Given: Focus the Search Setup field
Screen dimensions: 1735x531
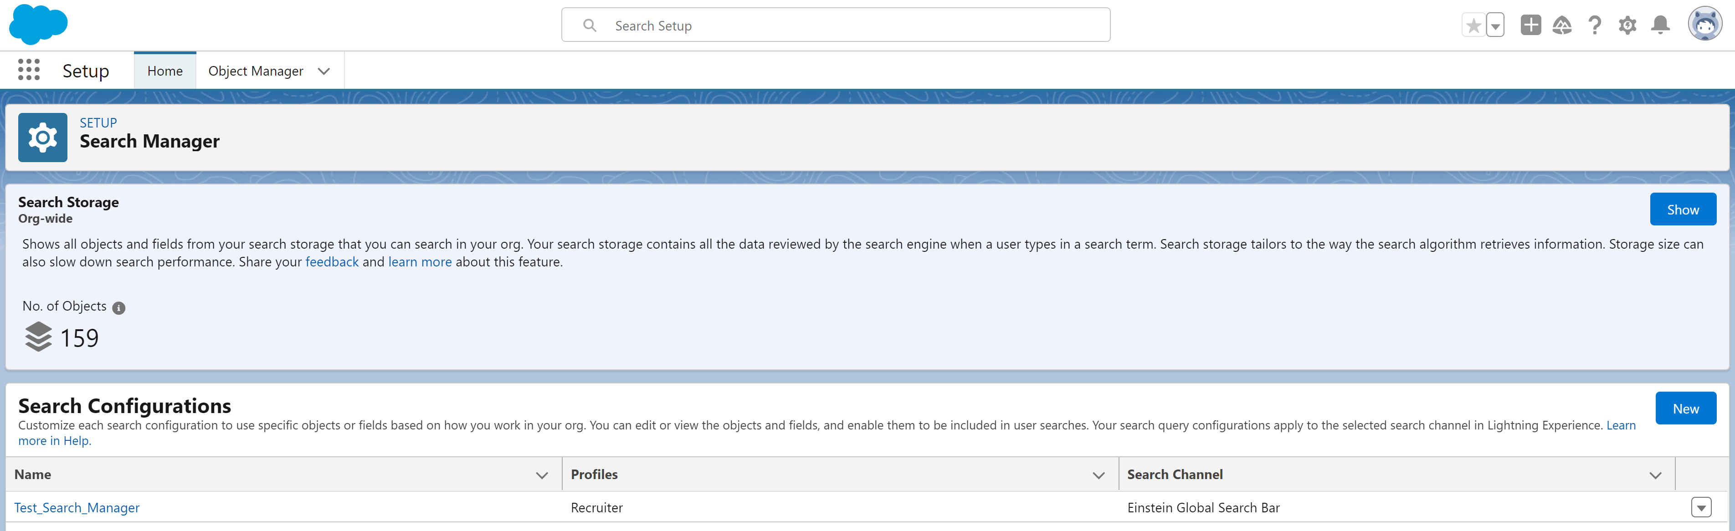Looking at the screenshot, I should [835, 26].
